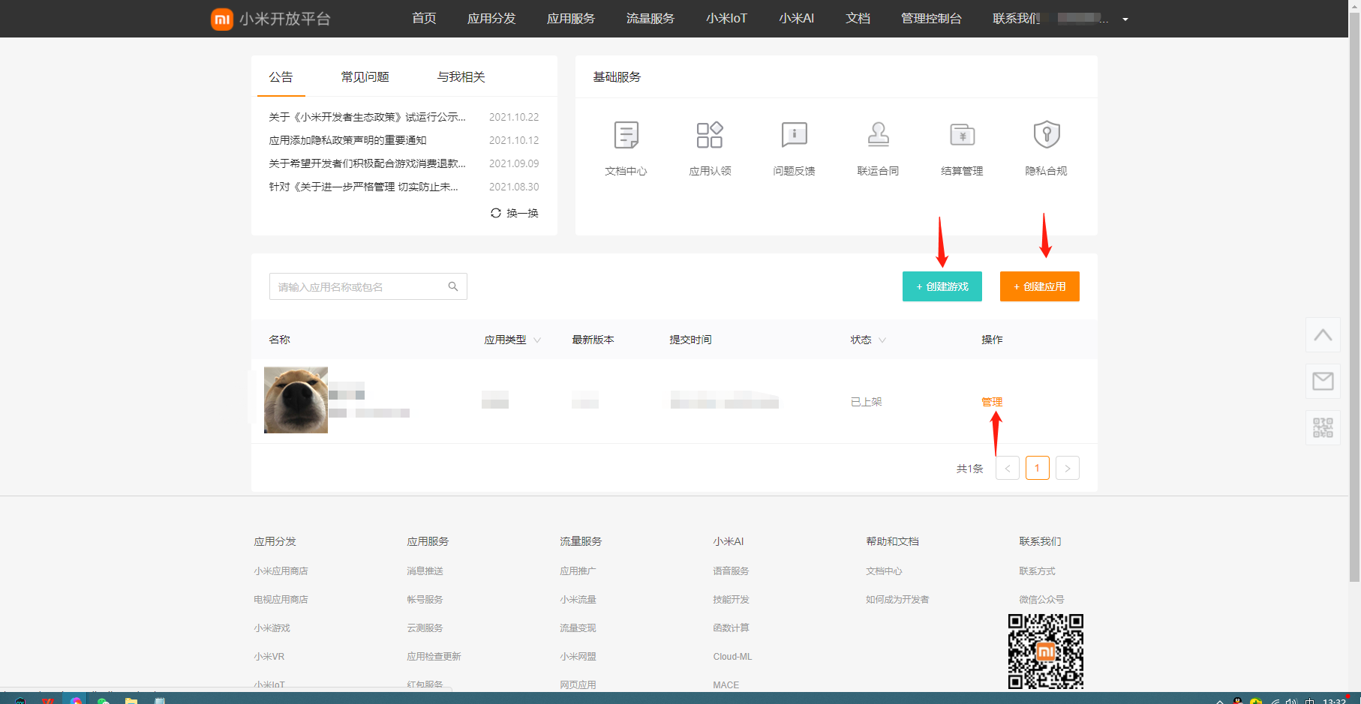Open the 应用认领 icon
The width and height of the screenshot is (1361, 704).
[710, 135]
